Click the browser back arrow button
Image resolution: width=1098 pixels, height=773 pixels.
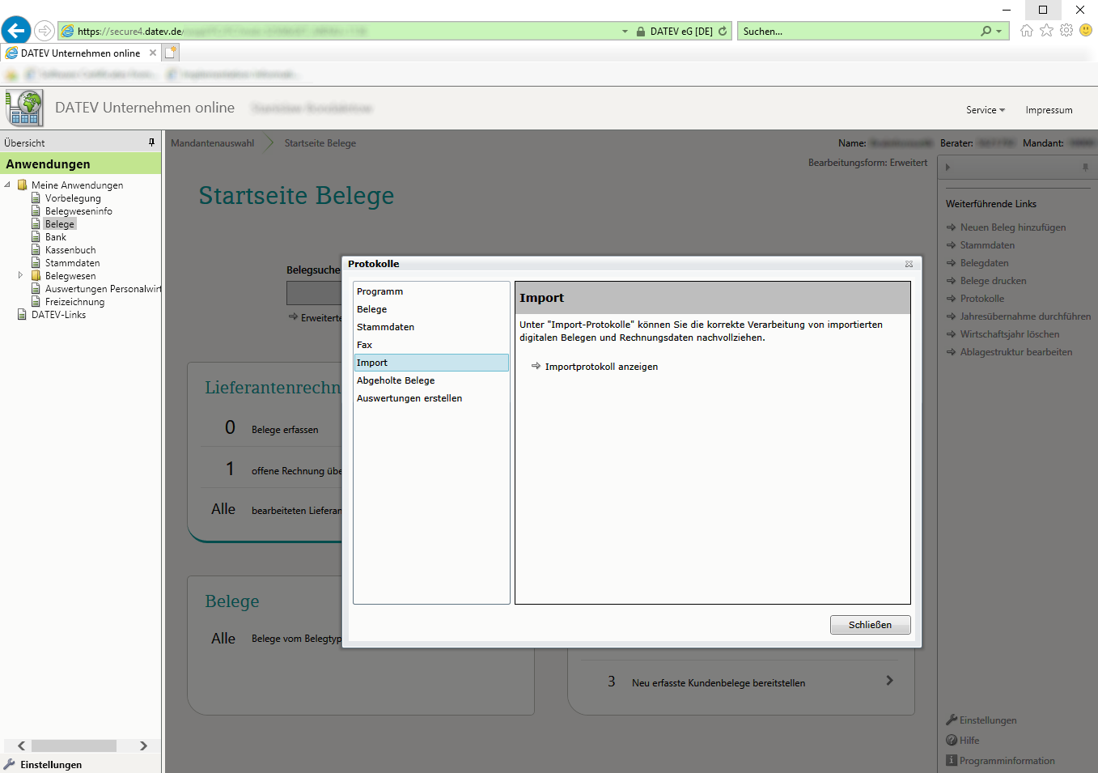pyautogui.click(x=16, y=31)
